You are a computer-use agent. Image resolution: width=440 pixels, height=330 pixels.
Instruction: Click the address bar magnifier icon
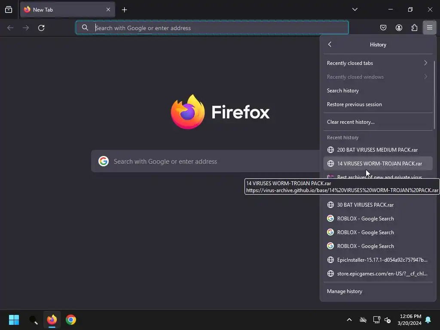[85, 28]
